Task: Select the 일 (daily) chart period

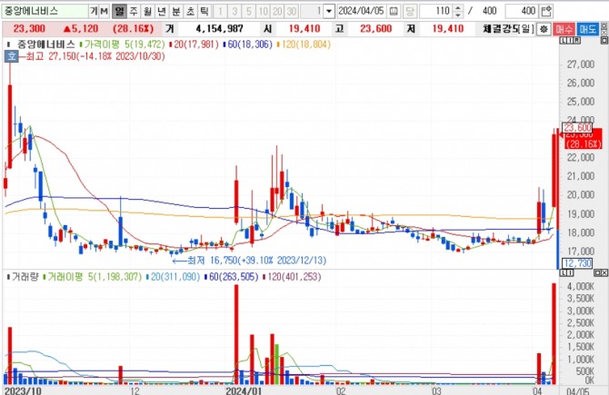Action: point(119,11)
